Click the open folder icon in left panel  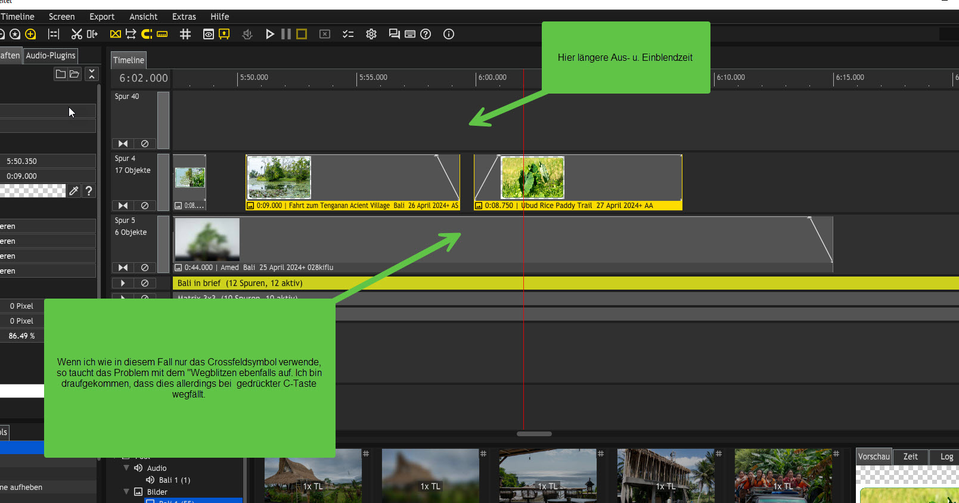[x=75, y=74]
